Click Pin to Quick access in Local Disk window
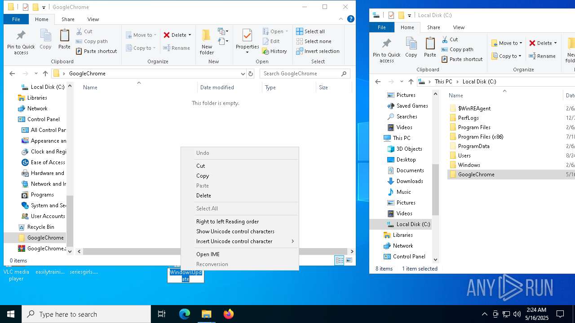The width and height of the screenshot is (575, 323). [x=386, y=50]
